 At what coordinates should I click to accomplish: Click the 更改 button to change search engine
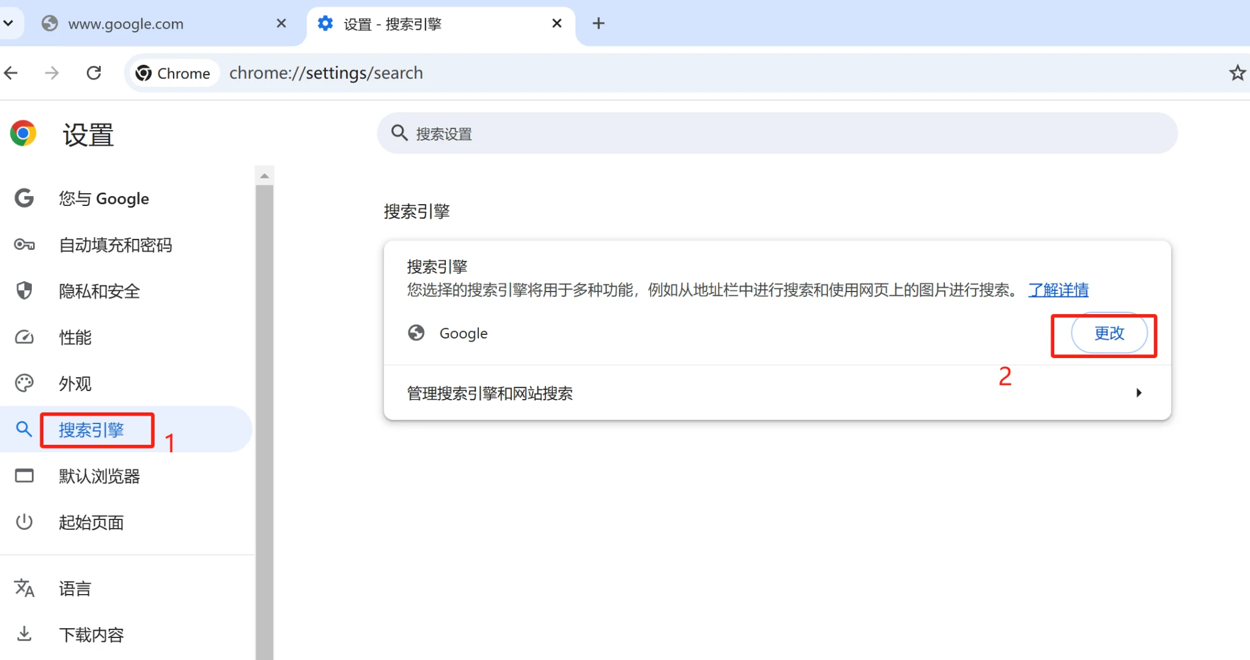(1109, 334)
